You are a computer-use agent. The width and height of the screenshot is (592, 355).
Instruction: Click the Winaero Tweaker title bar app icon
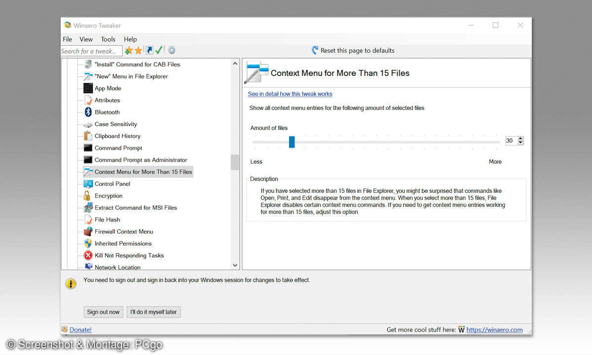(x=68, y=26)
